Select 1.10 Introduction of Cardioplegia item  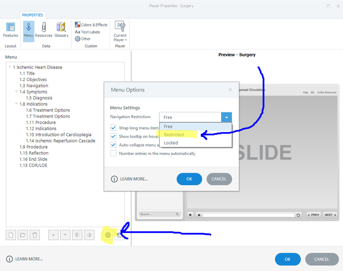coord(59,135)
